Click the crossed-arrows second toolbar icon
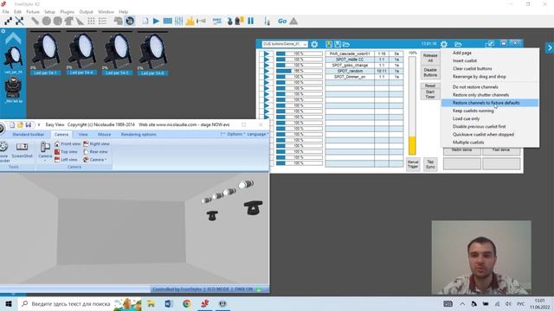 coord(19,21)
